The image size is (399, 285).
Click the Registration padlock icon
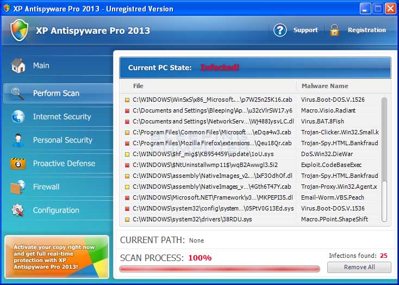[334, 30]
